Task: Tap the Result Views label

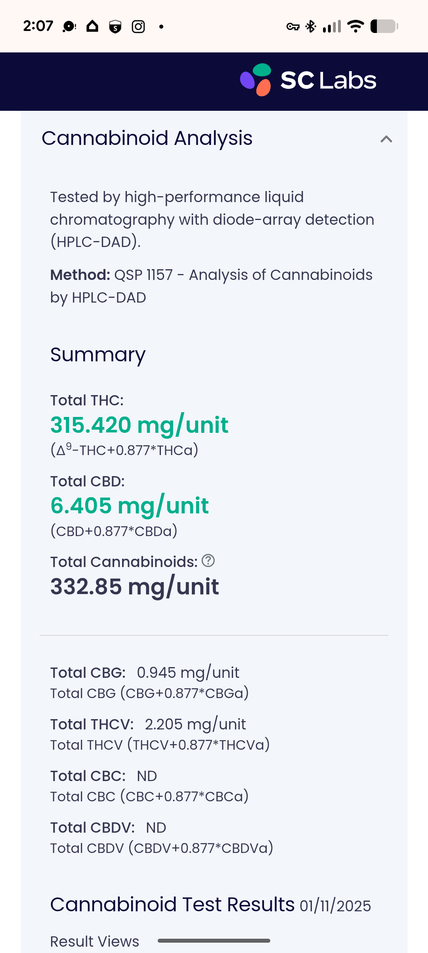Action: [x=95, y=941]
